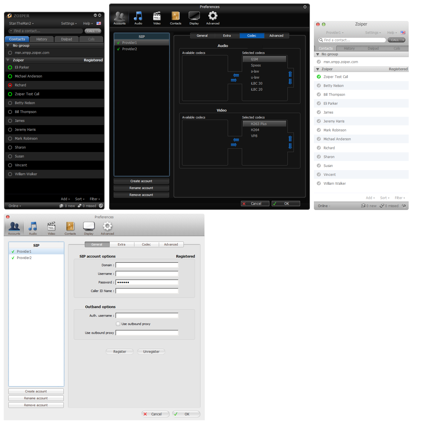Open Help menu in light Zoiper
This screenshot has height=424, width=446.
(x=392, y=33)
